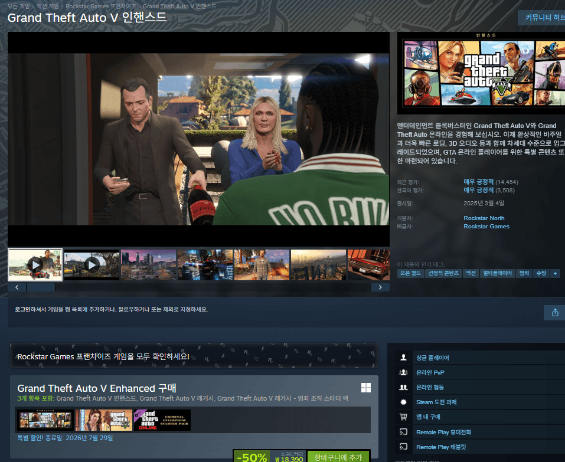Click the Remote Play tablet cast icon
This screenshot has height=462, width=565.
click(403, 447)
